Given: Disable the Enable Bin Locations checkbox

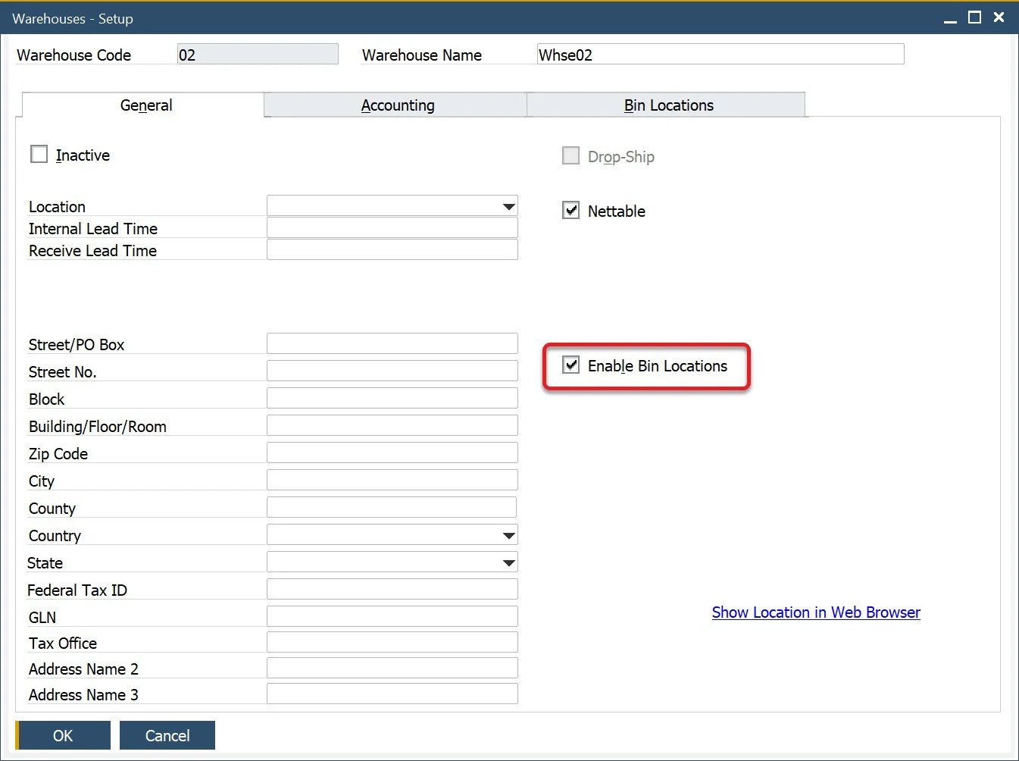Looking at the screenshot, I should click(571, 365).
